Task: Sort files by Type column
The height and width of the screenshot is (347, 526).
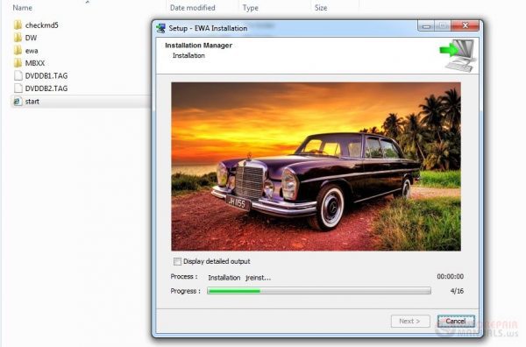Action: pyautogui.click(x=250, y=8)
